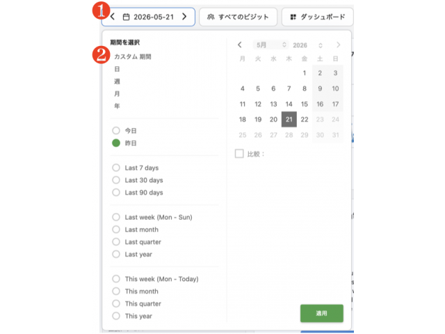Enable the 比較 checkbox
Image resolution: width=445 pixels, height=334 pixels.
pos(239,154)
